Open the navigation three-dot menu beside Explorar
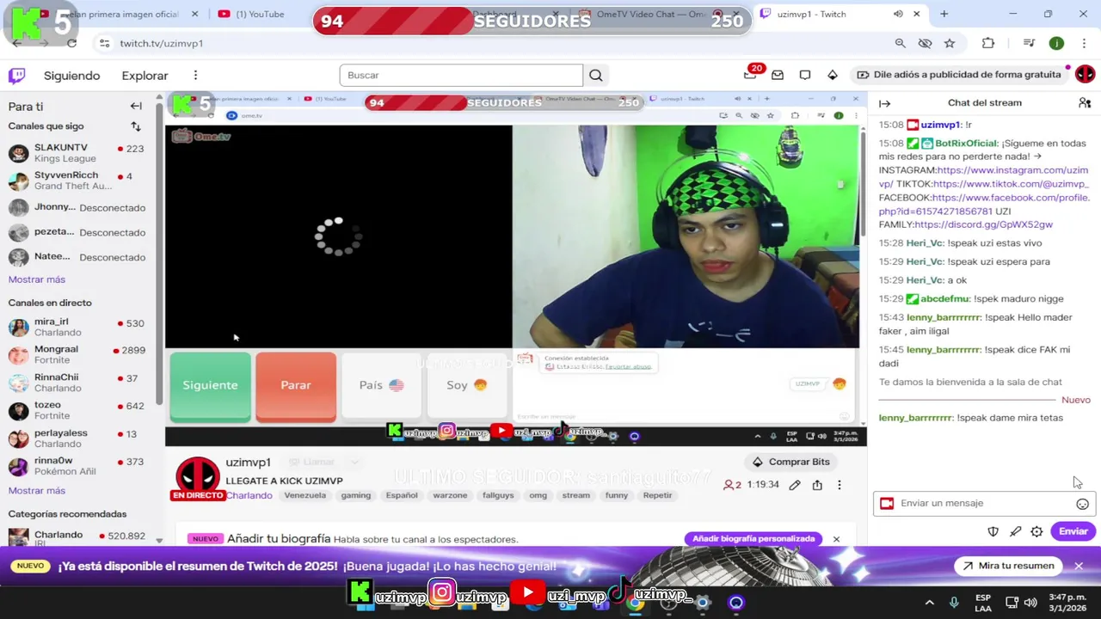 195,76
